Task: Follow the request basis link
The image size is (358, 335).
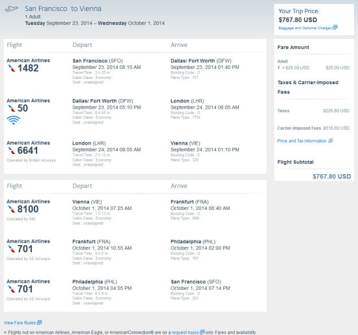Action: click(185, 332)
